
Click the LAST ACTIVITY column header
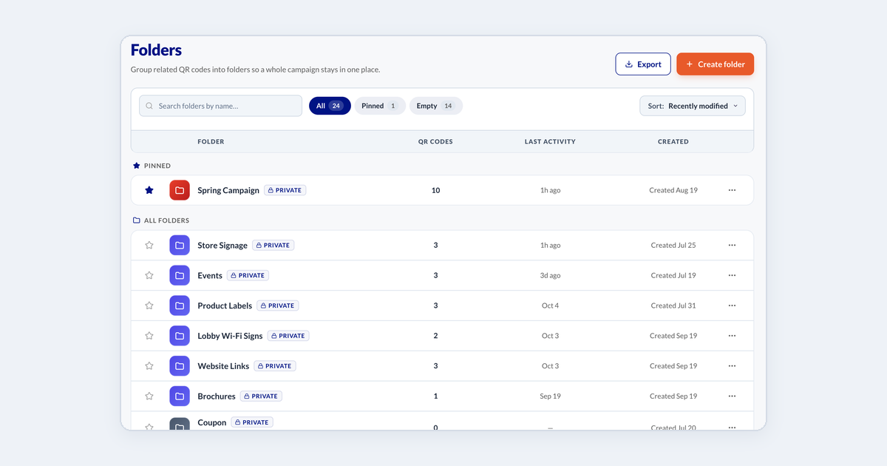click(x=550, y=141)
